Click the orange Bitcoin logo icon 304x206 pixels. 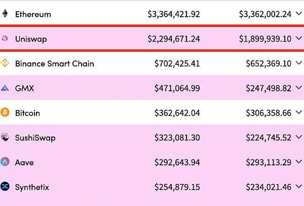click(5, 113)
